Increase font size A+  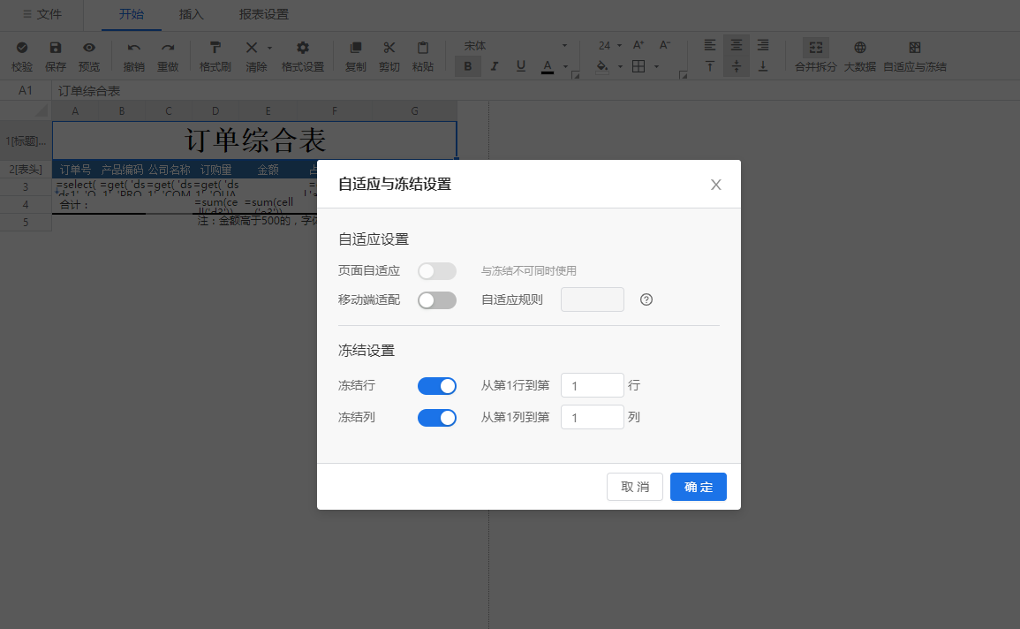638,45
